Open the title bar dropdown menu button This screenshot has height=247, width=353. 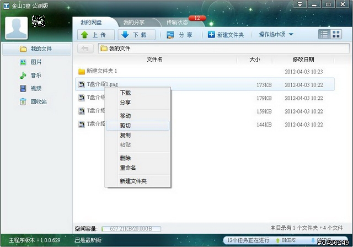[300, 4]
